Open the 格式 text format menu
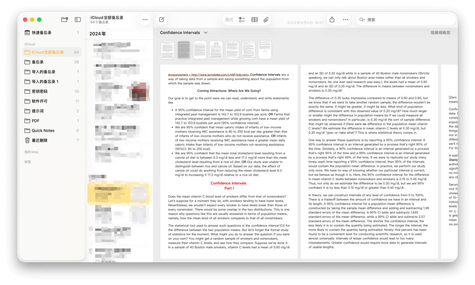 point(229,20)
